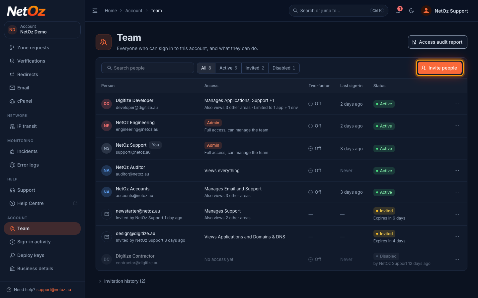The width and height of the screenshot is (478, 298).
Task: Focus the Search or jump to box
Action: (338, 11)
